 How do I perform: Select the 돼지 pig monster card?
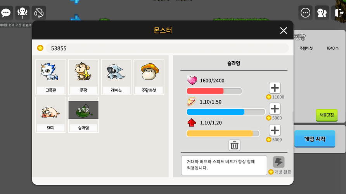point(51,115)
